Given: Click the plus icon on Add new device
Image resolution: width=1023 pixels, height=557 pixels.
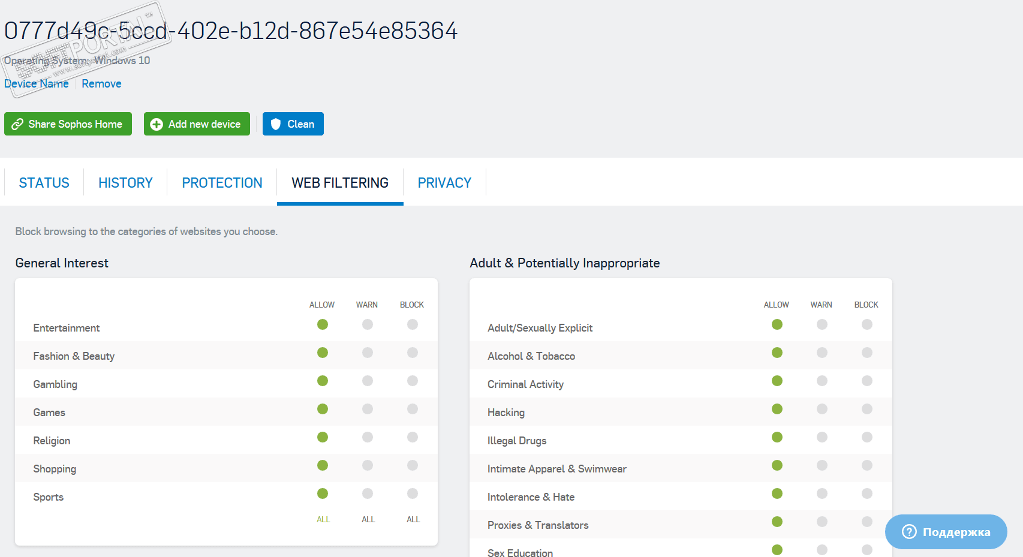Looking at the screenshot, I should point(157,124).
